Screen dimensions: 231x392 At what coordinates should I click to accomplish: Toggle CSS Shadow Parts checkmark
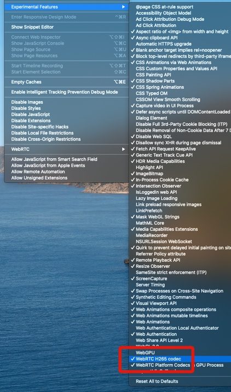tap(180, 81)
